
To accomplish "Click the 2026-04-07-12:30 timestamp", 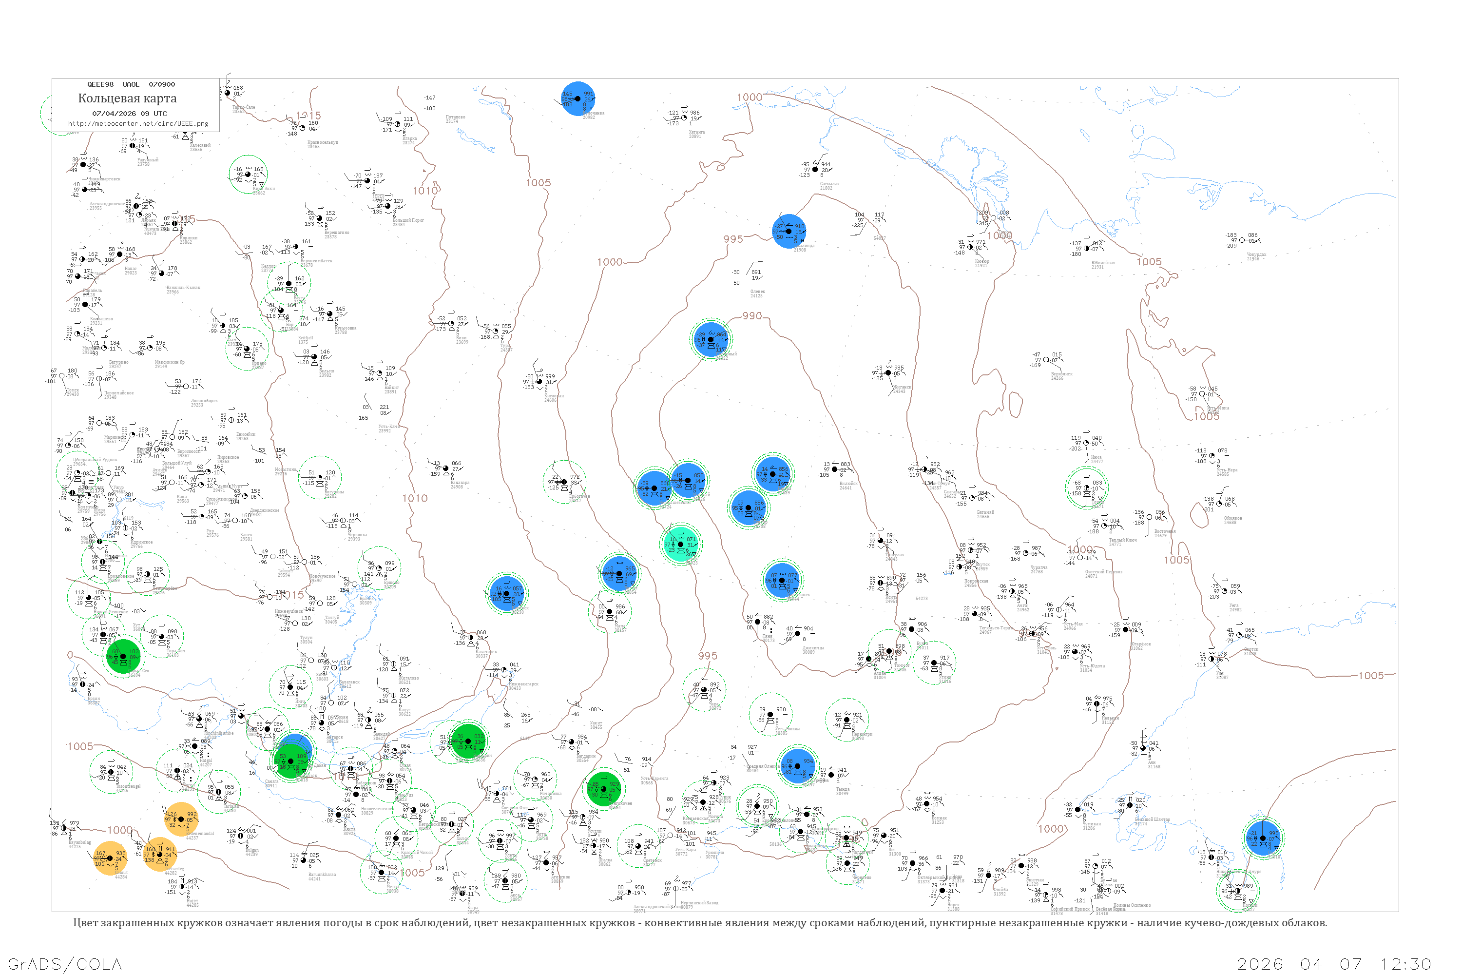I will [x=1334, y=964].
